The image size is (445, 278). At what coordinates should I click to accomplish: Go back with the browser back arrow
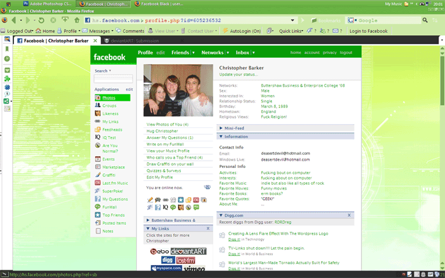(x=14, y=20)
